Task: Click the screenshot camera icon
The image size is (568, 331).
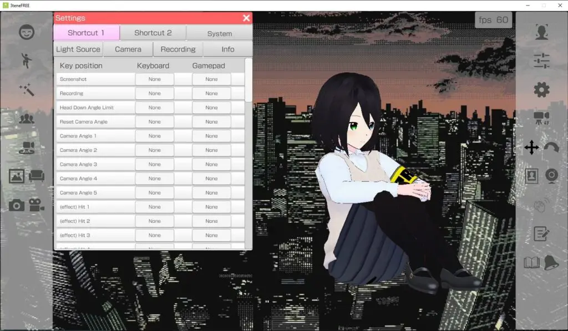Action: [17, 205]
